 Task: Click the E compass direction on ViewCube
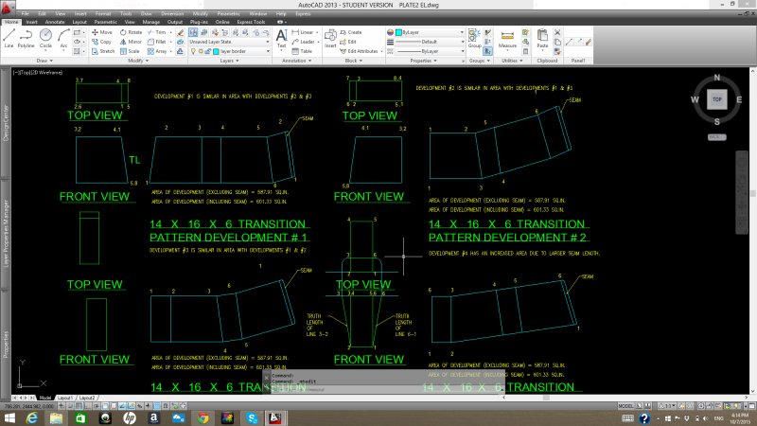(x=739, y=99)
